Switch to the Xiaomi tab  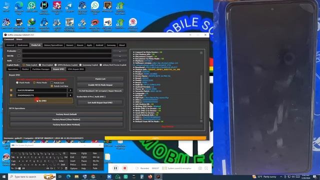(80, 45)
